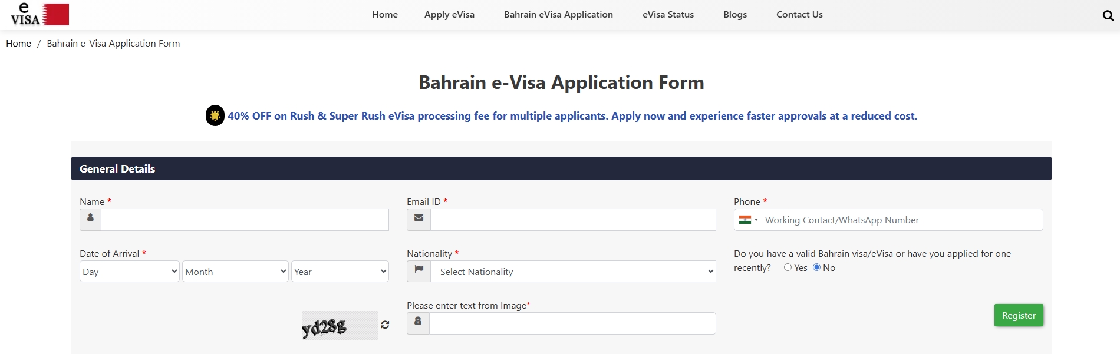Click the captcha image yd28g
The height and width of the screenshot is (354, 1120).
339,326
